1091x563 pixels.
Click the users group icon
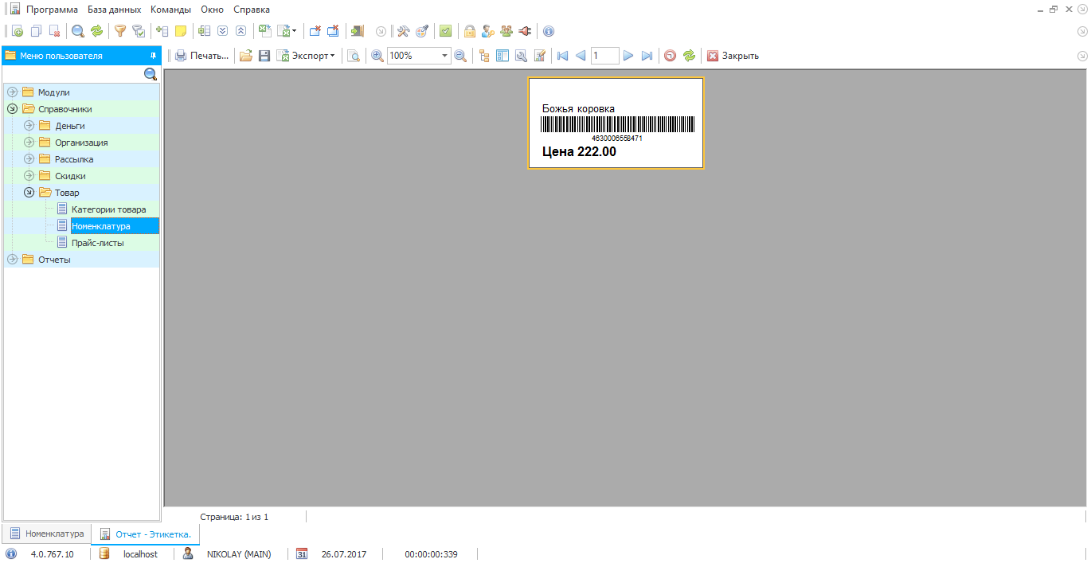tap(506, 32)
